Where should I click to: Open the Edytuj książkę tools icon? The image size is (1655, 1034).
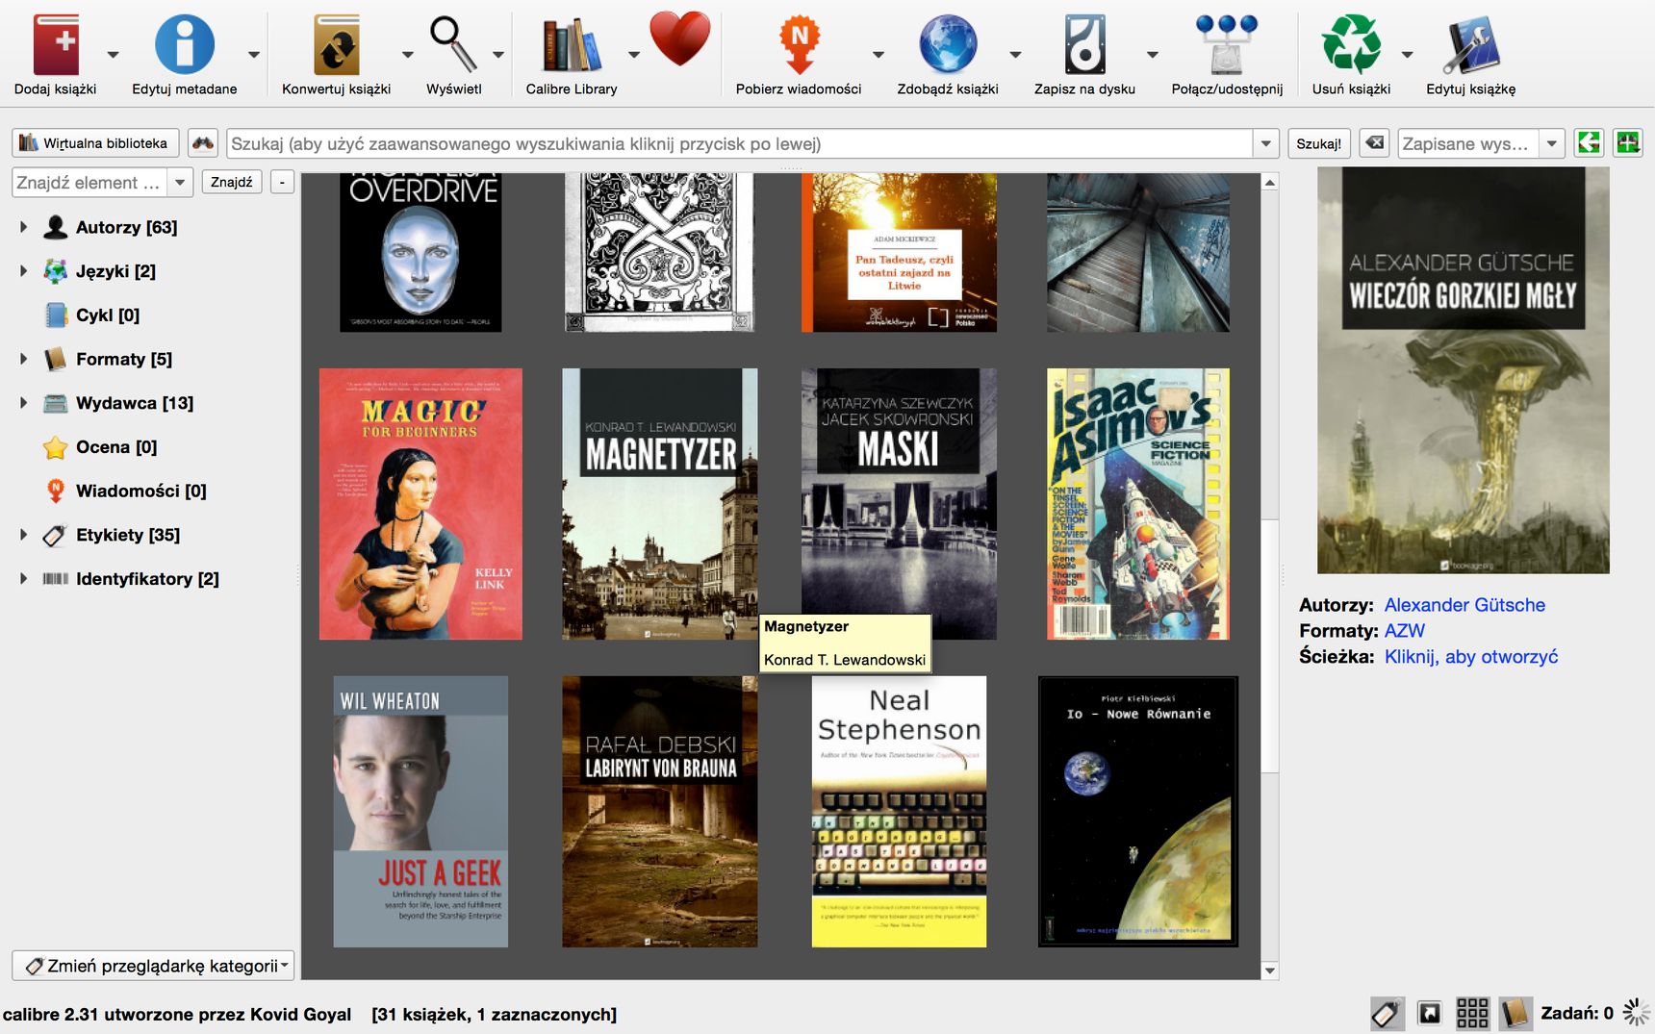coord(1470,44)
